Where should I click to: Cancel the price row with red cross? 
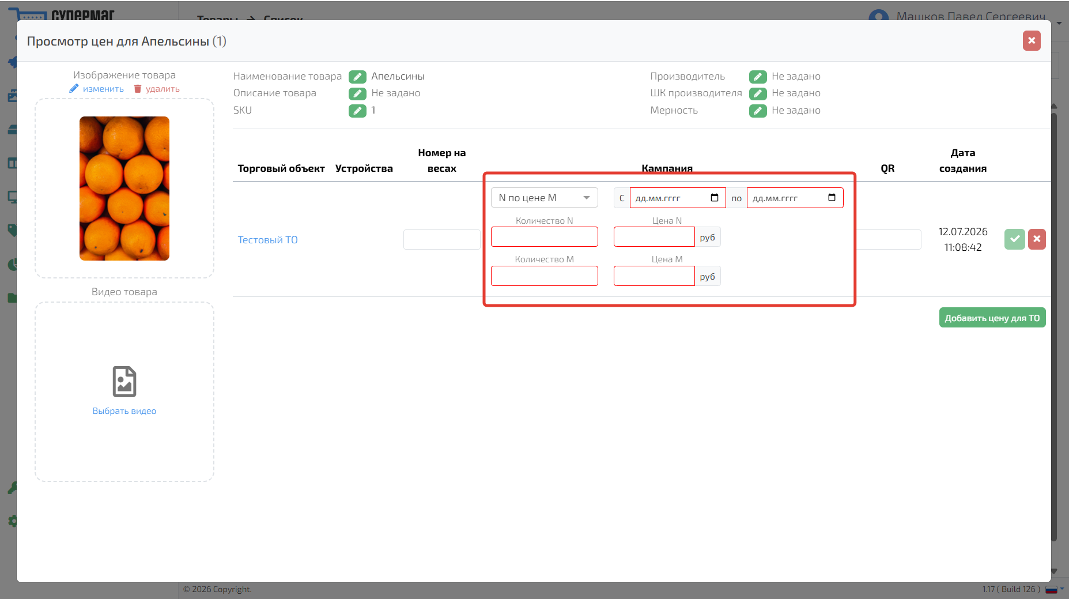point(1037,239)
